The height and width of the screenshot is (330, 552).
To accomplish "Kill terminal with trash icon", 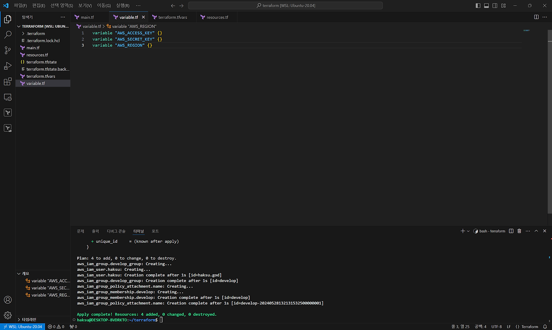I will pos(519,231).
